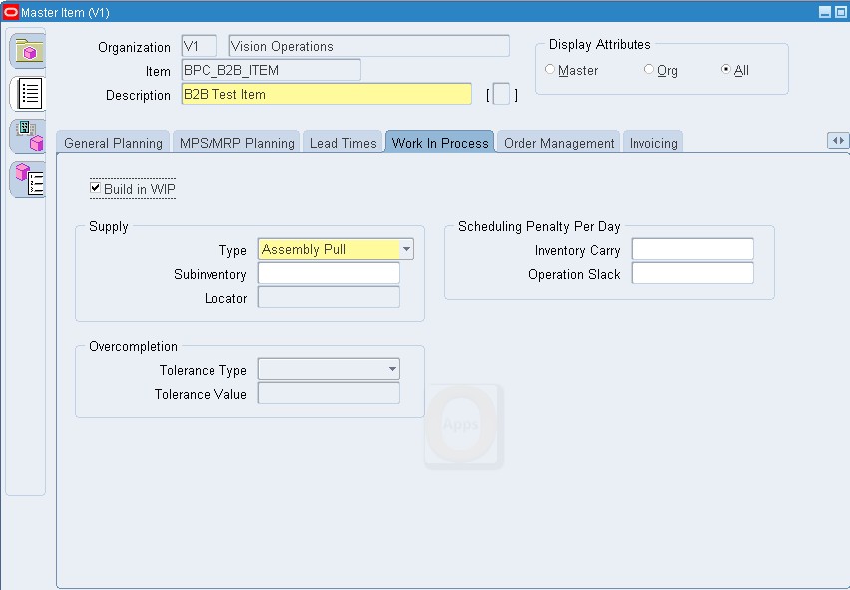Image resolution: width=850 pixels, height=590 pixels.
Task: Select the Master display attributes radio button
Action: click(x=550, y=70)
